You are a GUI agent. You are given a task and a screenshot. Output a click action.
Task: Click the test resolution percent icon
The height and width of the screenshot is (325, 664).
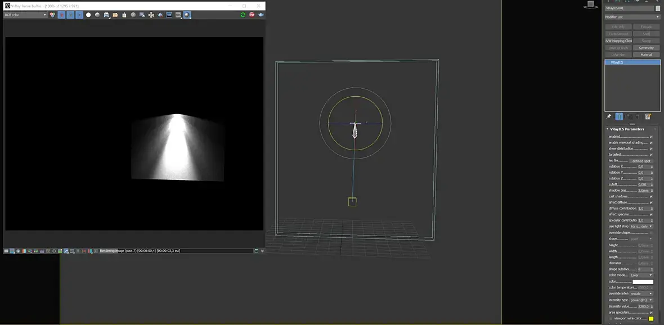(x=178, y=15)
